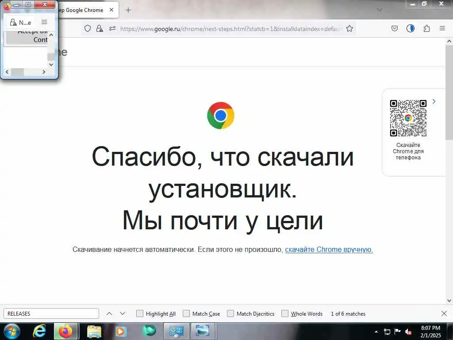Image resolution: width=453 pixels, height=340 pixels.
Task: Click small window scroll up arrow
Action: point(51,35)
